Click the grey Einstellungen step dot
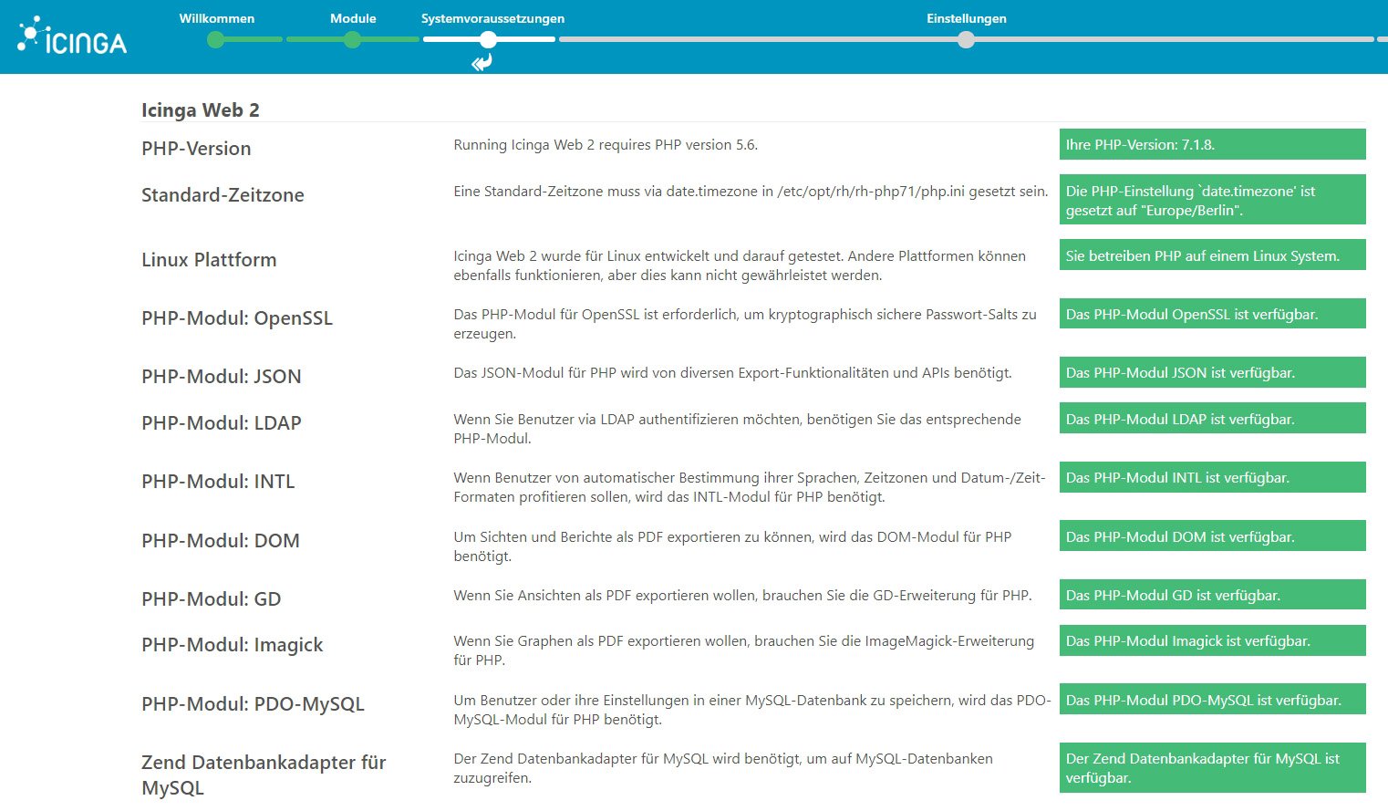 [x=966, y=39]
